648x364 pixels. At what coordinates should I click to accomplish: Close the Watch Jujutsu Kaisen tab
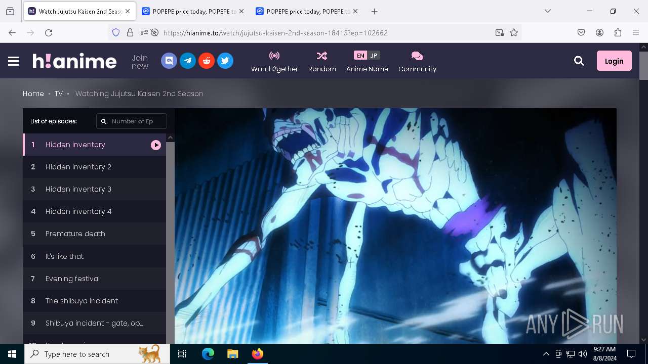[128, 11]
